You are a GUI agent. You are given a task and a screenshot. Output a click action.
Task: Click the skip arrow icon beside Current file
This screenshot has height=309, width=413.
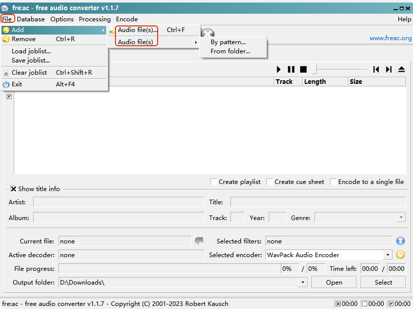(x=199, y=241)
